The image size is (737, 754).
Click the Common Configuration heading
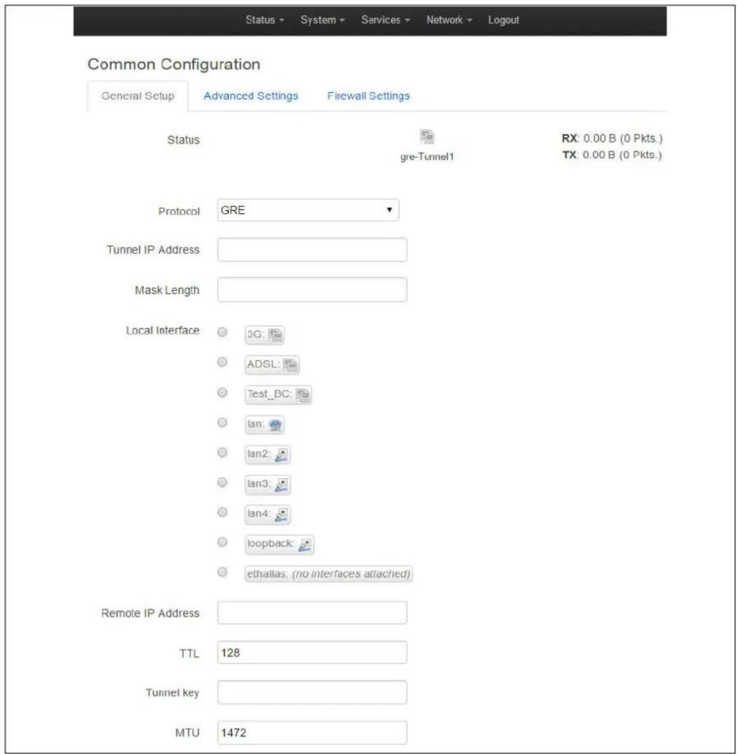coord(174,64)
